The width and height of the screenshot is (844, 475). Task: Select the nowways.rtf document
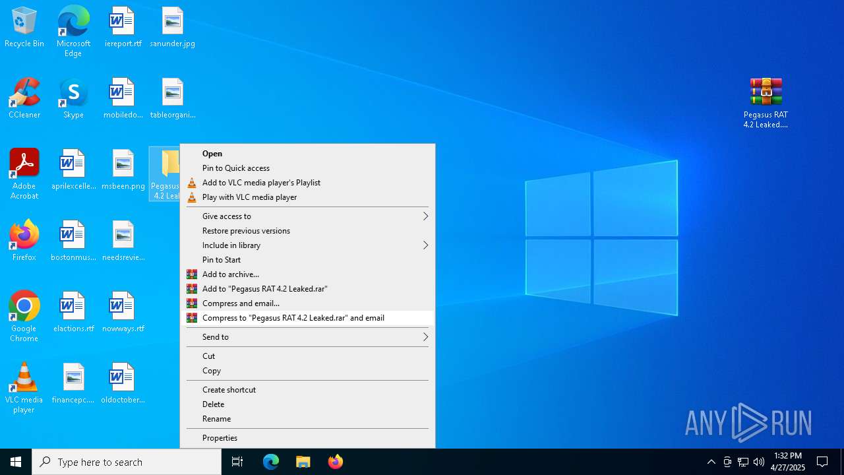(x=123, y=313)
